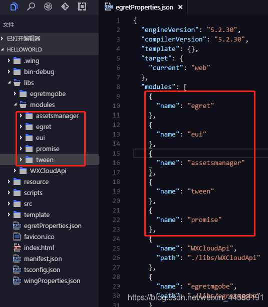Expand the egret folder arrow
The width and height of the screenshot is (268, 307).
coord(21,126)
